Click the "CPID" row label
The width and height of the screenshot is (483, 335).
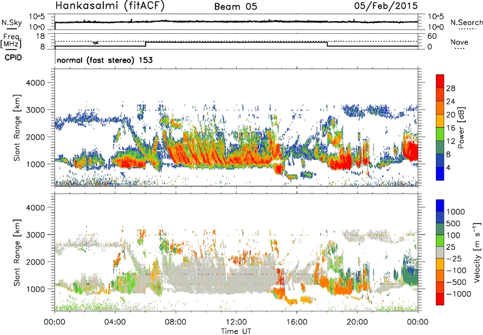tap(13, 57)
